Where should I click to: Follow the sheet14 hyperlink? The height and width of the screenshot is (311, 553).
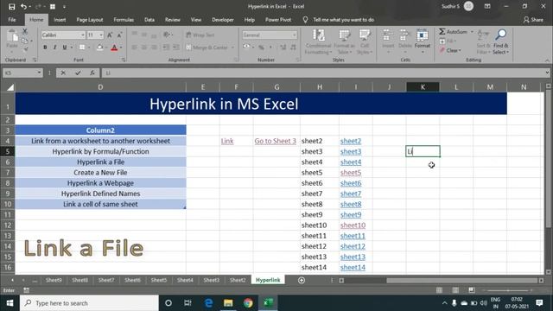pyautogui.click(x=353, y=267)
